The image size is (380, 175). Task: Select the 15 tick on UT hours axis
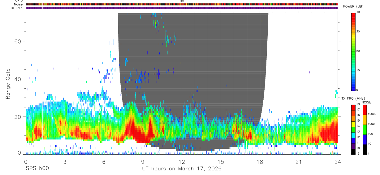click(x=221, y=162)
